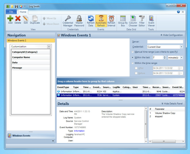This screenshot has width=190, height=154.
Task: Enable the After checkbox
Action: coord(136,68)
